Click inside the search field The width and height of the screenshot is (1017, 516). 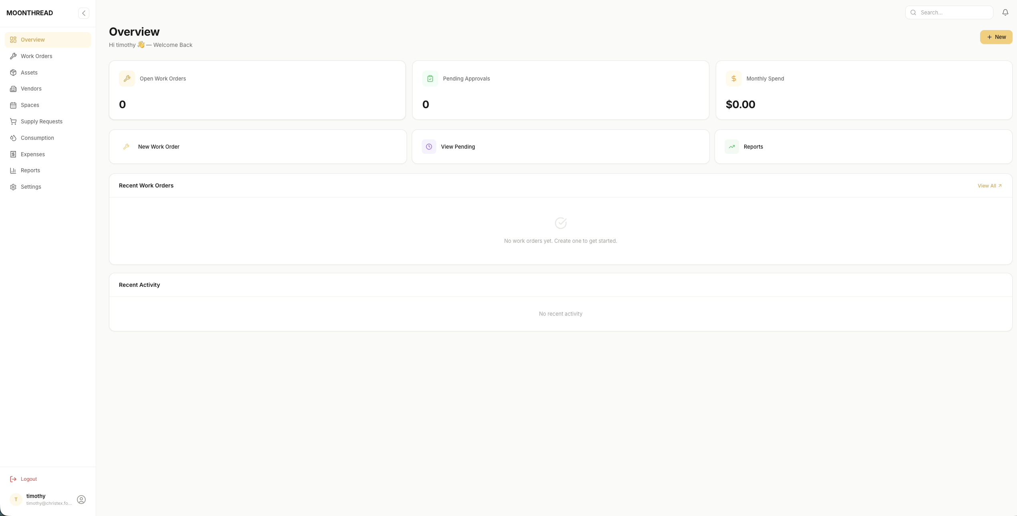click(x=953, y=12)
